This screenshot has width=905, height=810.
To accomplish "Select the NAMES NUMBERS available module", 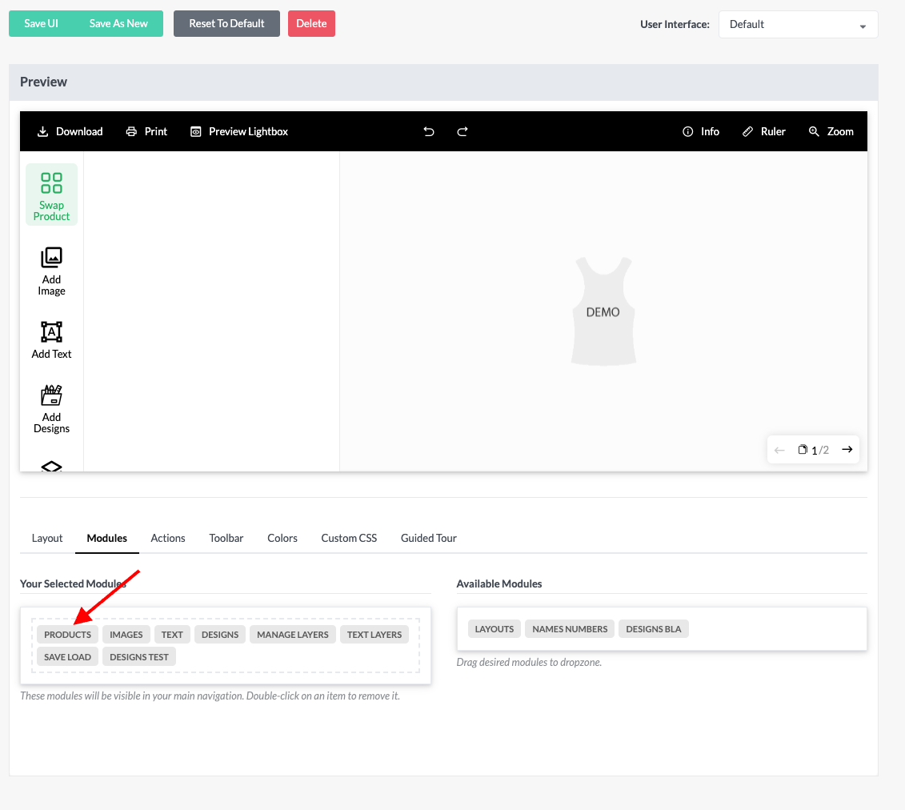I will [x=571, y=629].
